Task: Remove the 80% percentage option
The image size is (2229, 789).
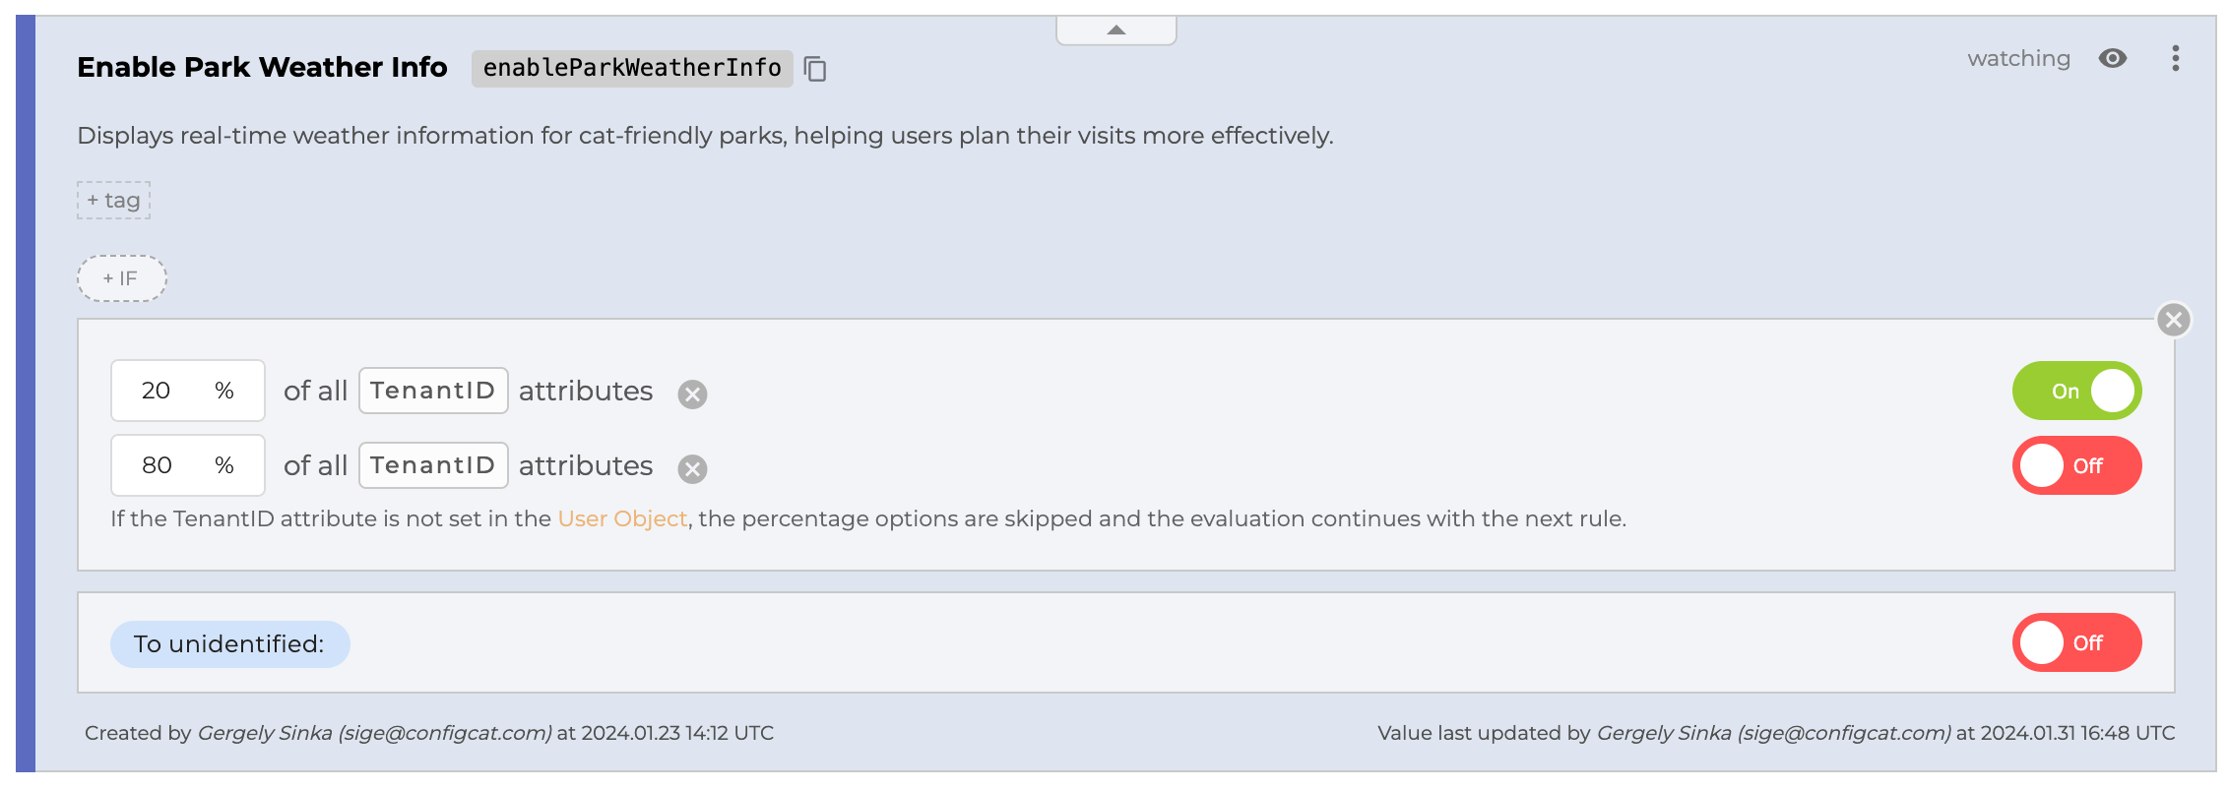Action: [692, 469]
